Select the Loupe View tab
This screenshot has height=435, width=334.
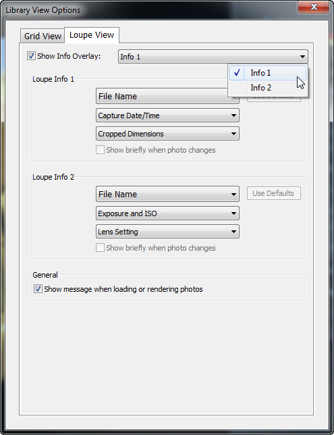(x=92, y=35)
